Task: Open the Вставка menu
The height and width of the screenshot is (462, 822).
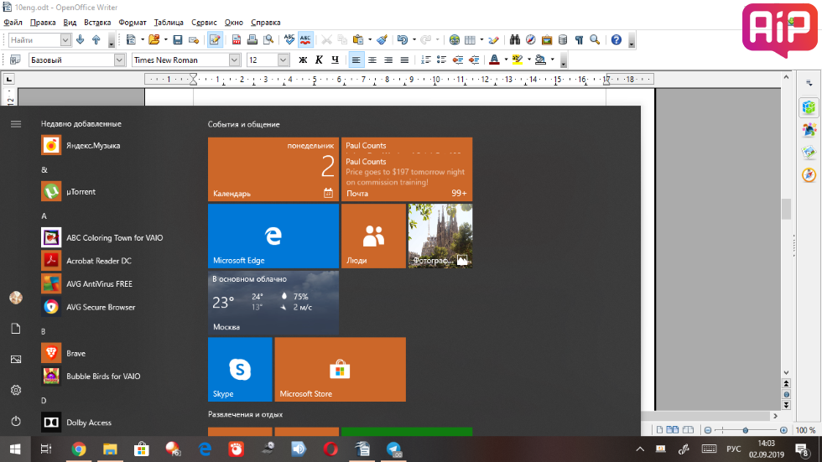Action: click(x=97, y=23)
